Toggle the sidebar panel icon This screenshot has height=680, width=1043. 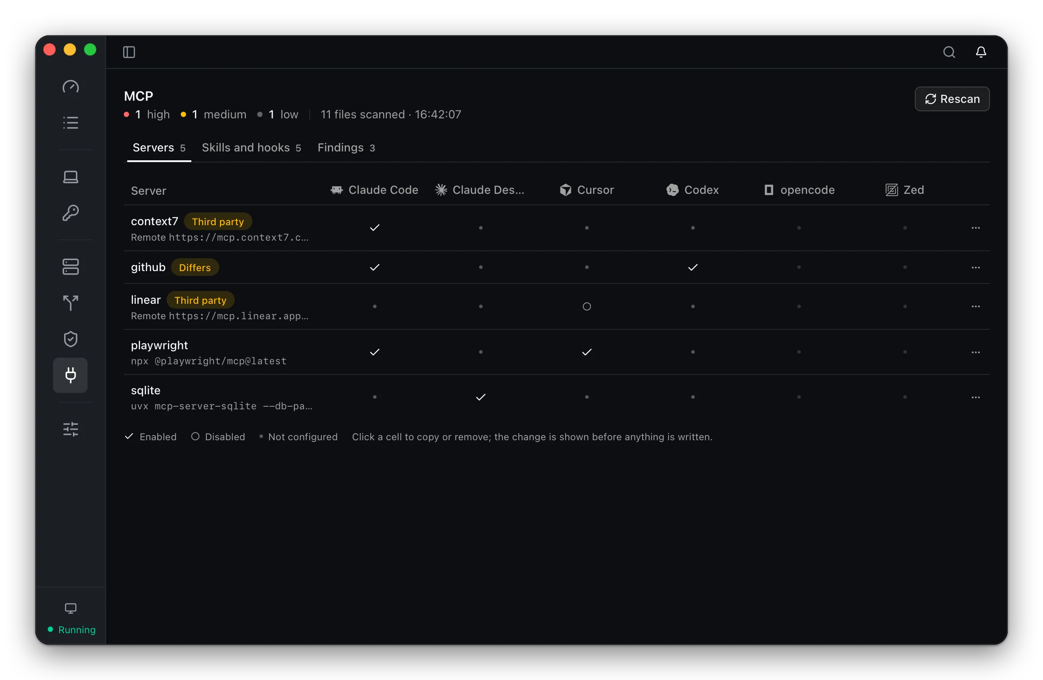[x=129, y=52]
